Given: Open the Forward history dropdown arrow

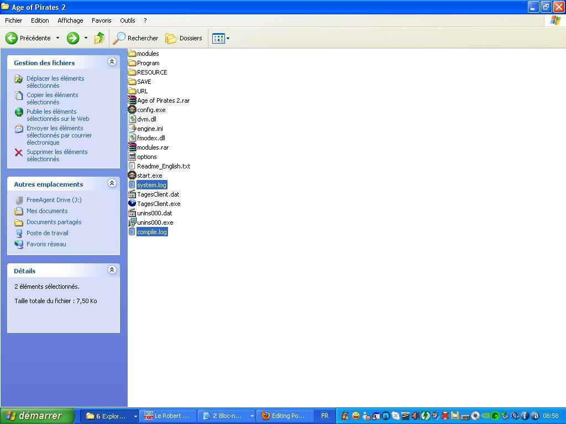Looking at the screenshot, I should pos(86,38).
